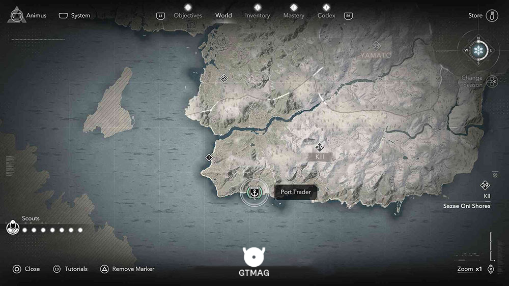Click the System controller icon
The width and height of the screenshot is (509, 286).
[63, 16]
